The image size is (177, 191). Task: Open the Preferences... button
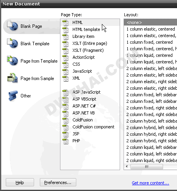point(58,182)
